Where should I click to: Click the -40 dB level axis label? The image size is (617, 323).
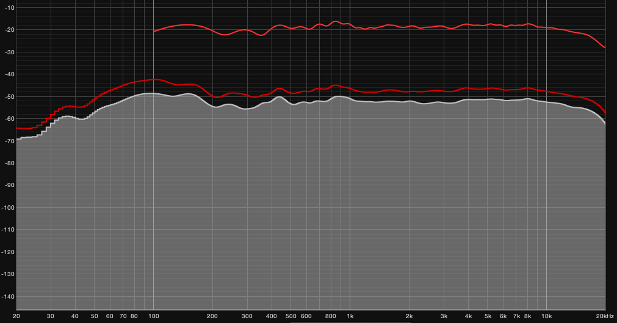click(9, 74)
